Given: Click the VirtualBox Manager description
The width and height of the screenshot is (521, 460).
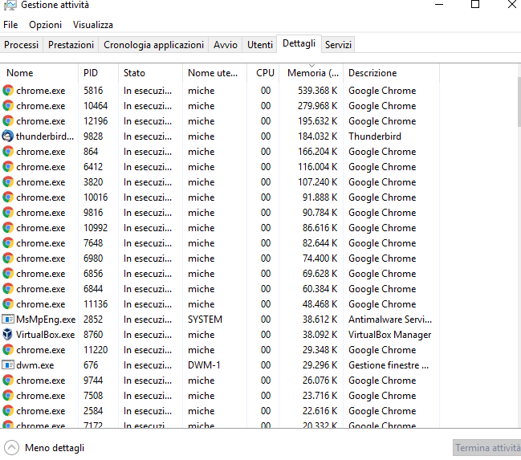Looking at the screenshot, I should [389, 335].
